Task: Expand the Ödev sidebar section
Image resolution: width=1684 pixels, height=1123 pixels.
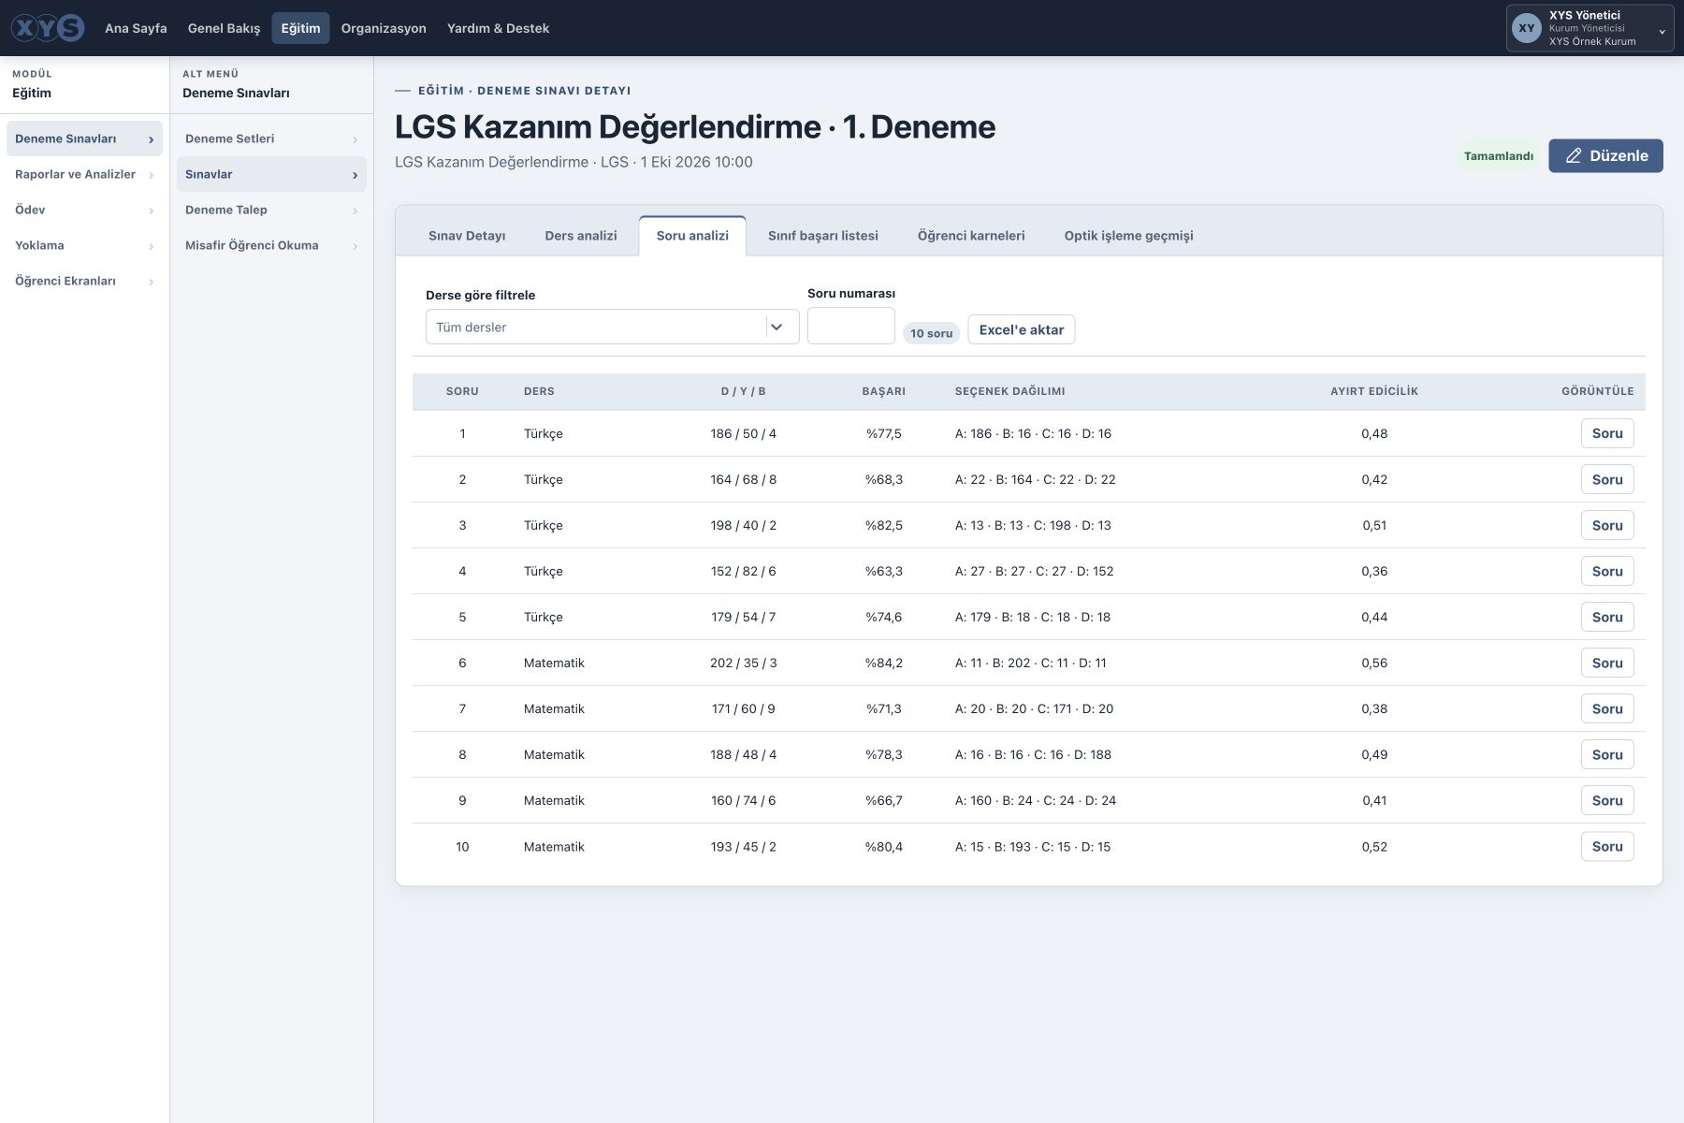Action: pos(84,210)
